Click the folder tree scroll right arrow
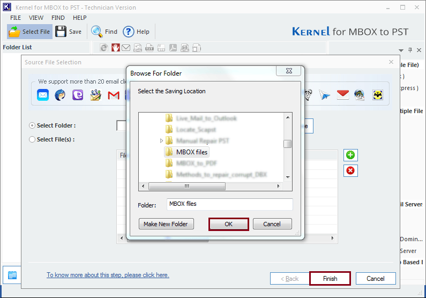Image resolution: width=426 pixels, height=298 pixels. 278,186
